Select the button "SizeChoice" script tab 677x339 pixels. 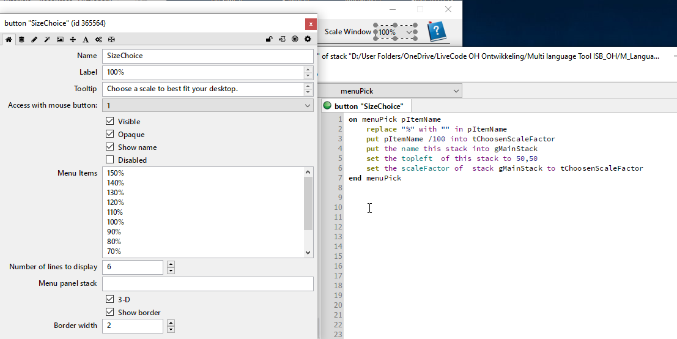click(x=367, y=106)
